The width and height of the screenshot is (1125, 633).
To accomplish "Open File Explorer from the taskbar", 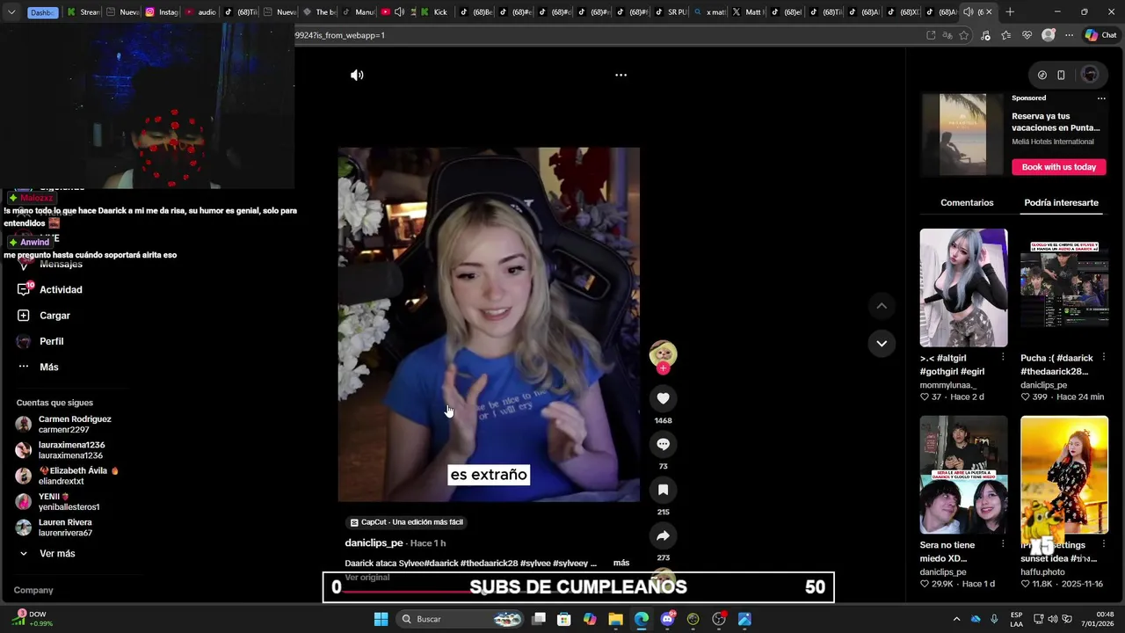I will [x=615, y=619].
